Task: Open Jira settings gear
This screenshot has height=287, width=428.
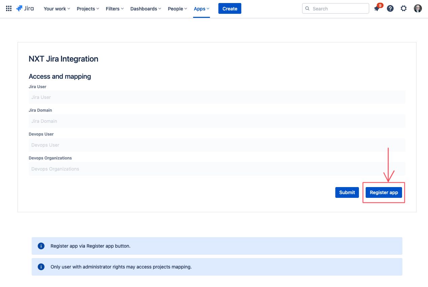Action: pyautogui.click(x=404, y=9)
